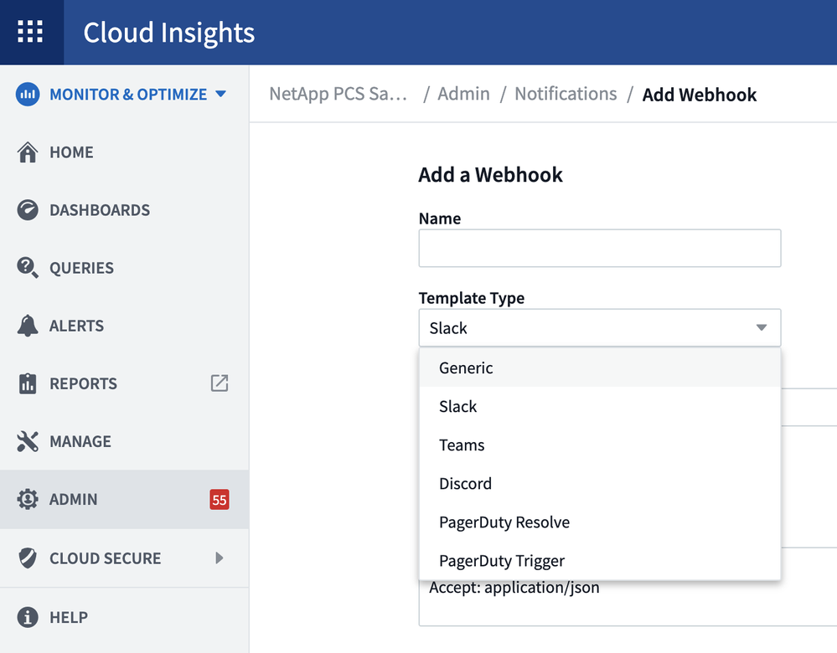Select Generic template option
This screenshot has width=837, height=653.
point(466,368)
